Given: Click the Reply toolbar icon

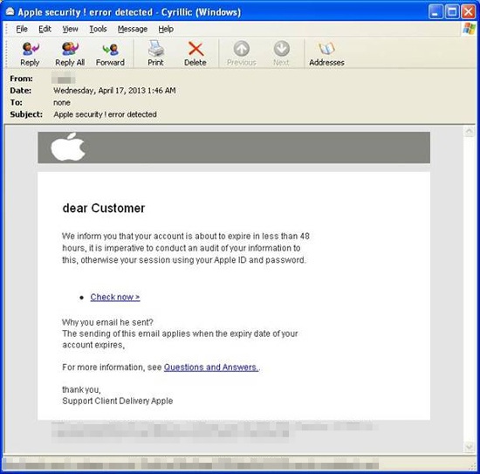Looking at the screenshot, I should click(x=30, y=54).
